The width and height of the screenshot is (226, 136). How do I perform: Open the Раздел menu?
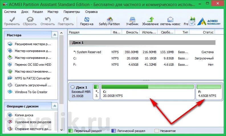pyautogui.click(x=38, y=12)
